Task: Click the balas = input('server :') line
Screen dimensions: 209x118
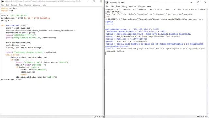Action: tap(31, 65)
